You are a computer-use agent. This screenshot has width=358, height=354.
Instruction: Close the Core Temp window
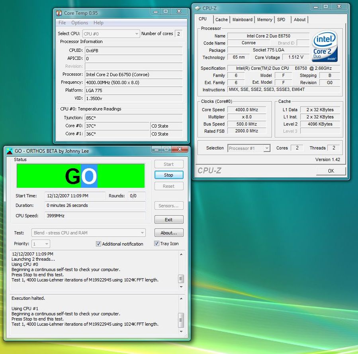click(179, 12)
